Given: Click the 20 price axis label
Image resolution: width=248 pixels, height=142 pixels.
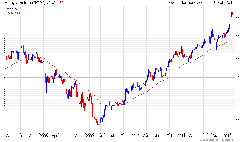Looking at the screenshot, I should click(238, 118).
